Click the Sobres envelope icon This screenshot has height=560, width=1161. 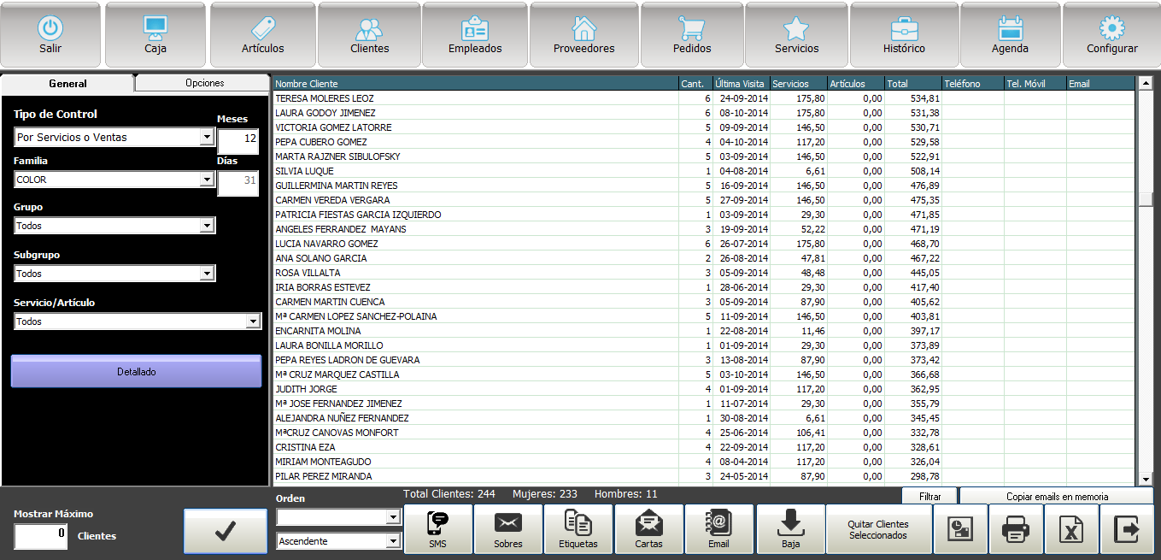[508, 529]
